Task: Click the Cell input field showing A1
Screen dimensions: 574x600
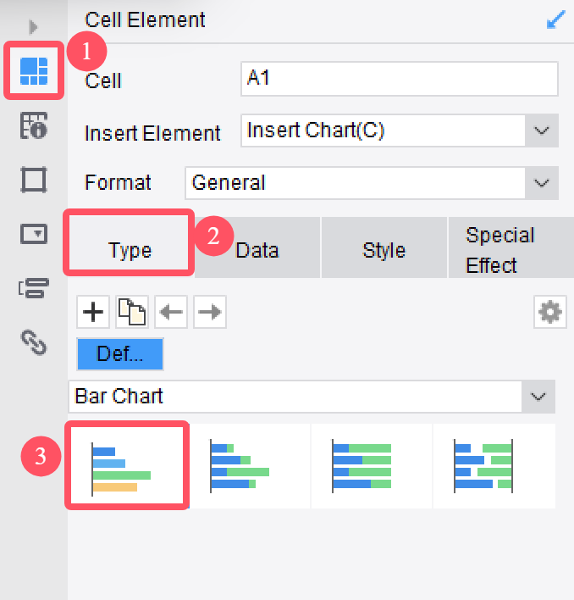Action: point(399,80)
